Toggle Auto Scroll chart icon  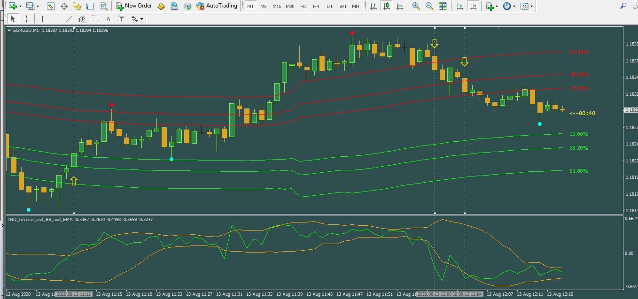point(460,6)
